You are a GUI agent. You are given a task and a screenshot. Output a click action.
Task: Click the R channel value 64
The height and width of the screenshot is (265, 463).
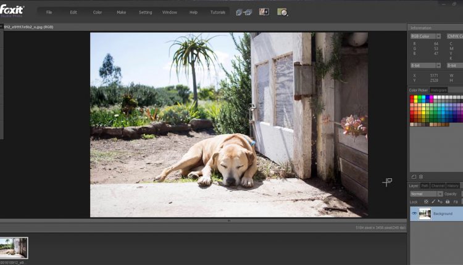(436, 44)
